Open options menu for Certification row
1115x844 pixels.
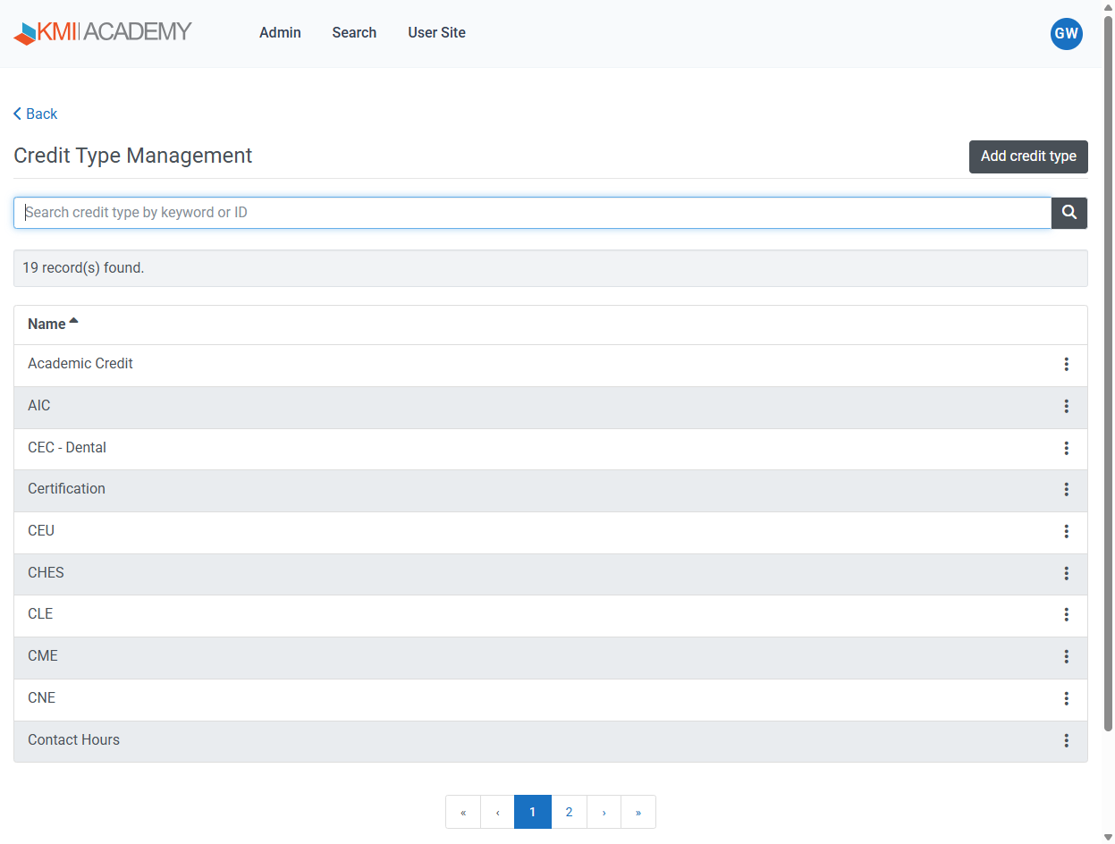(x=1066, y=489)
